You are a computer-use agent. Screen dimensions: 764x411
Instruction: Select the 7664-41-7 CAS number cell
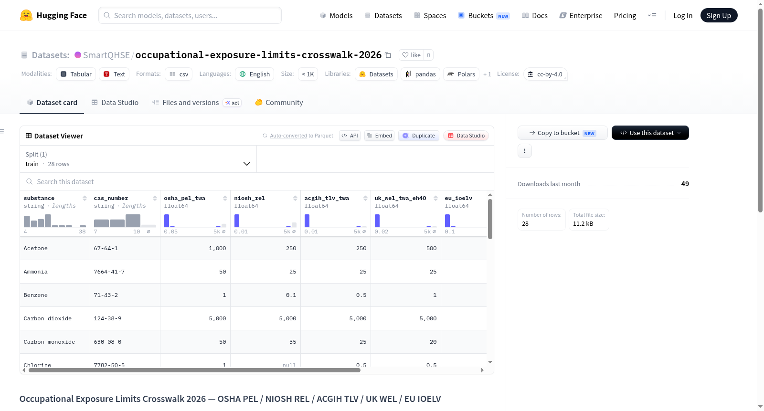pyautogui.click(x=125, y=272)
